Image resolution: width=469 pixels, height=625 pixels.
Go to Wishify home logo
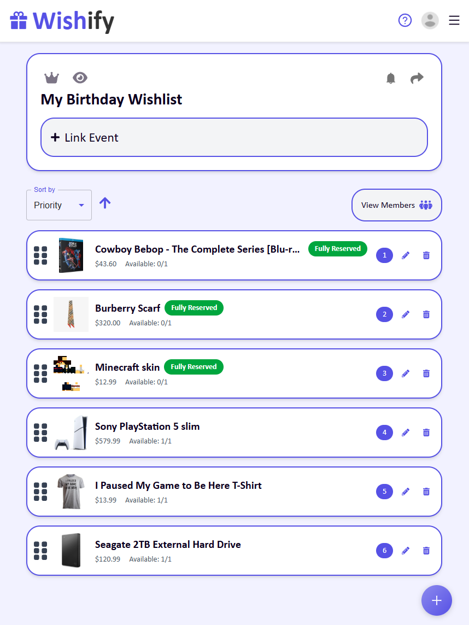[62, 21]
